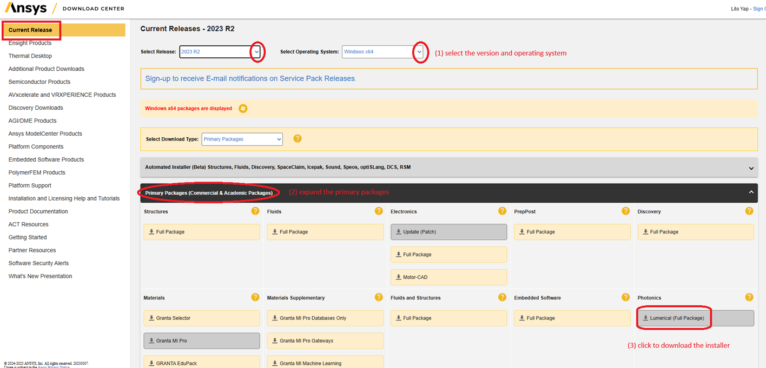Click the Structures help question-mark icon
The width and height of the screenshot is (766, 368).
pyautogui.click(x=255, y=211)
